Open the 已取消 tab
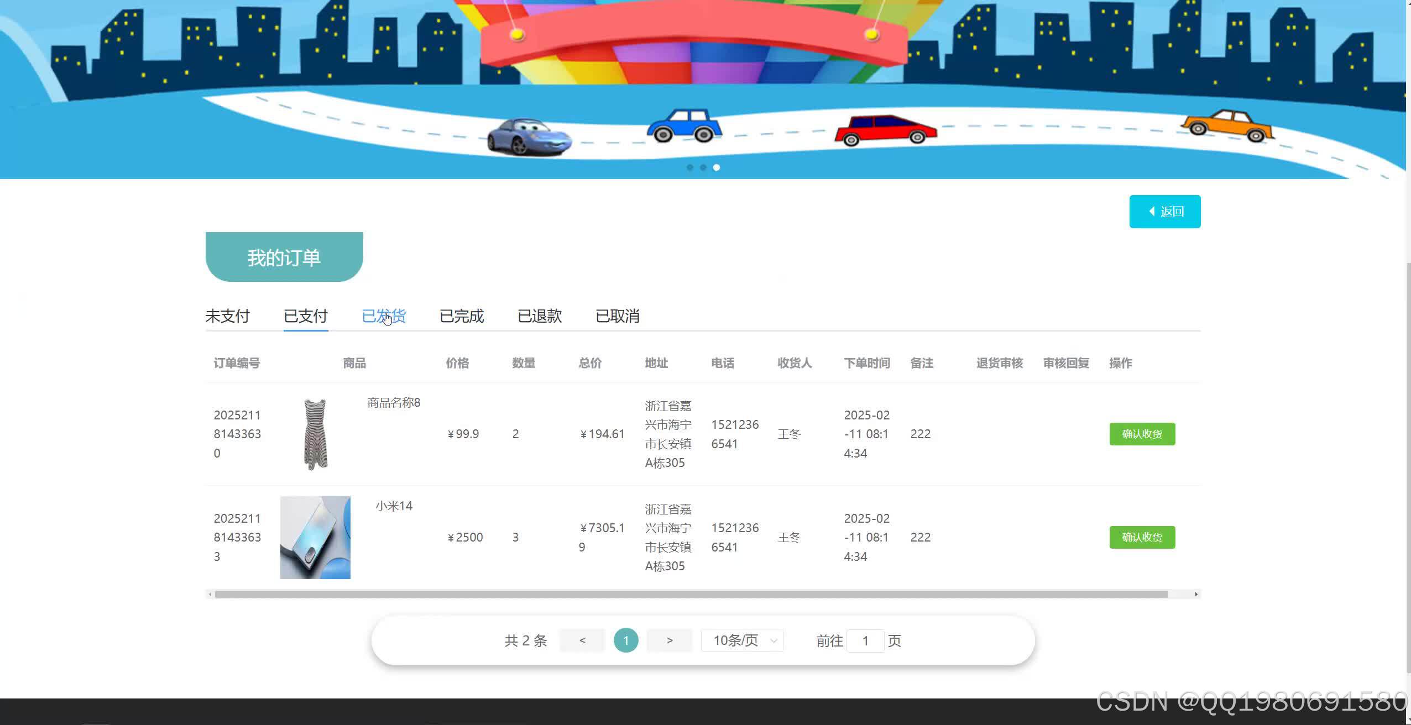Viewport: 1411px width, 725px height. click(x=618, y=316)
